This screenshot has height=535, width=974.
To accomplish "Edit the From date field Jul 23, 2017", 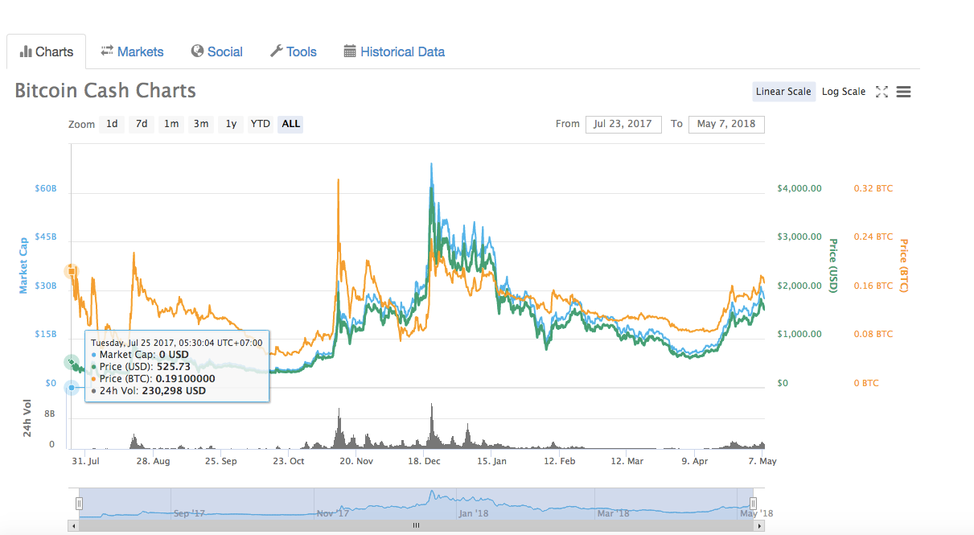I will pyautogui.click(x=623, y=124).
